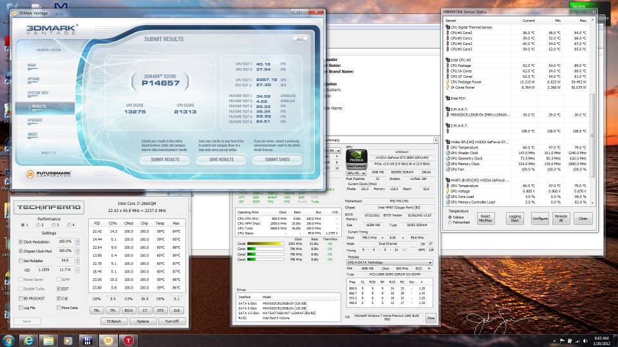
Task: Open Windows Explorer folder on taskbar
Action: coord(48,341)
